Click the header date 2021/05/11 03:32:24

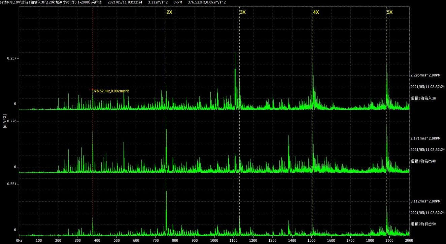(x=125, y=2)
